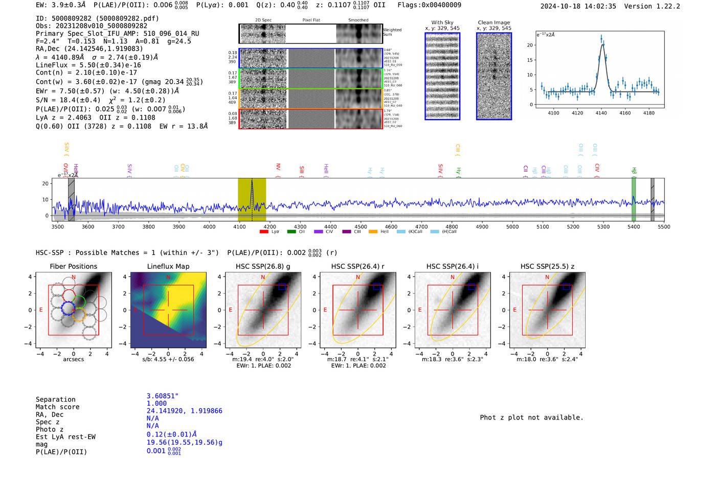The height and width of the screenshot is (487, 716).
Task: Click the green OII legend swatch
Action: [292, 231]
